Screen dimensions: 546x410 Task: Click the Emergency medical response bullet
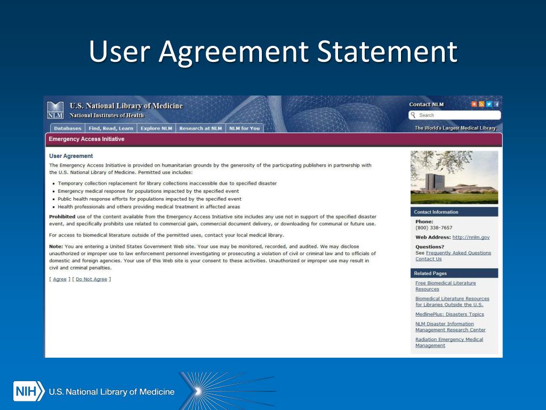(x=148, y=192)
